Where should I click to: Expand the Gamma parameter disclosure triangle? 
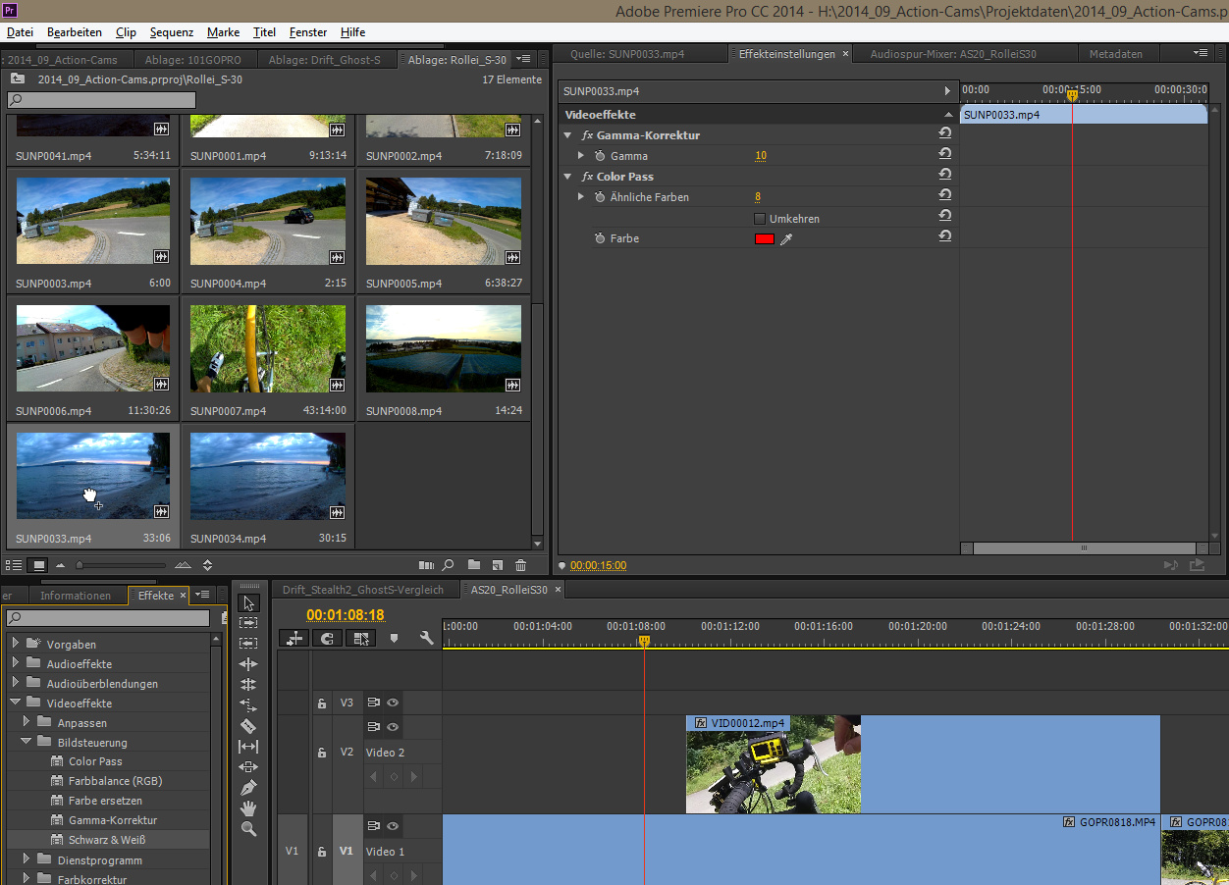(x=581, y=156)
